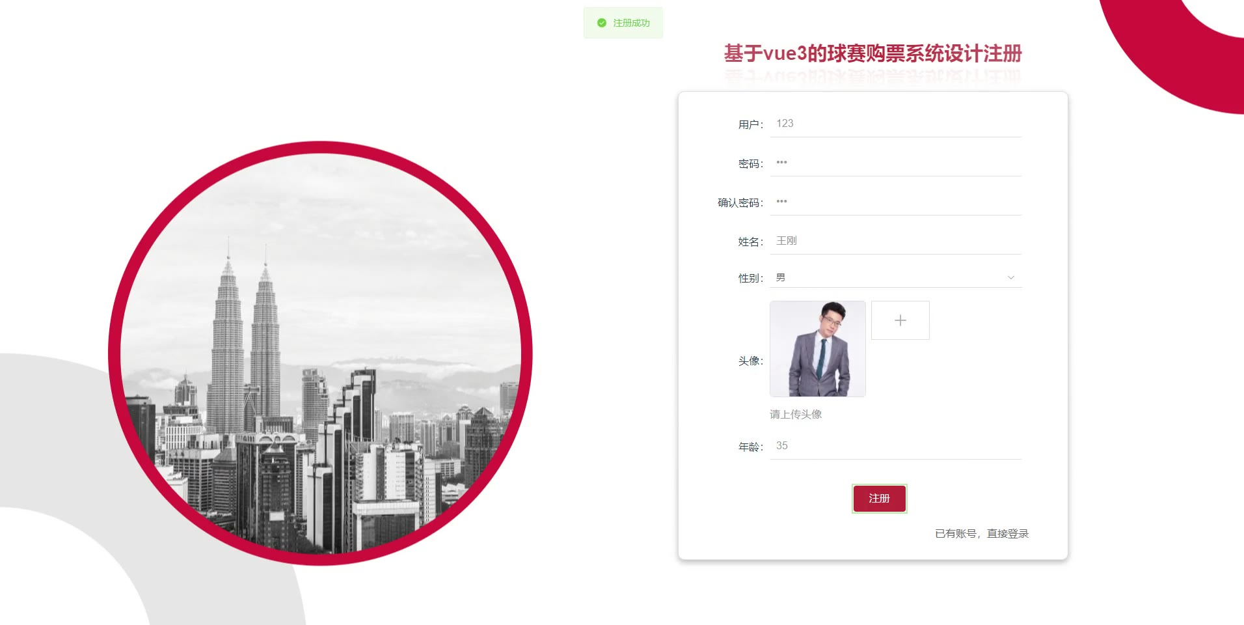Image resolution: width=1244 pixels, height=625 pixels.
Task: Select the uploaded avatar photo thumbnail
Action: (818, 349)
